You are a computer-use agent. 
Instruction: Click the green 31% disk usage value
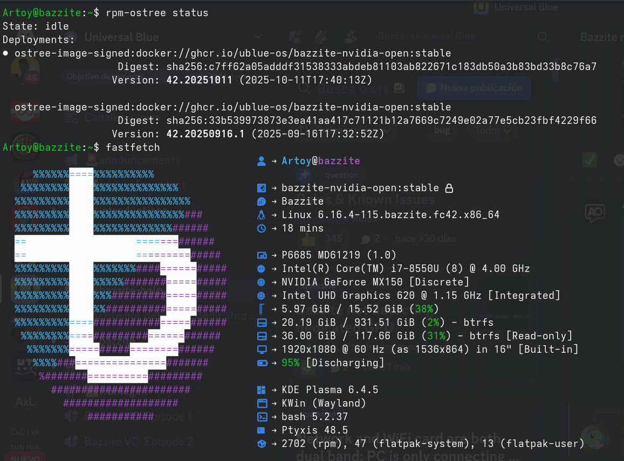tap(436, 336)
